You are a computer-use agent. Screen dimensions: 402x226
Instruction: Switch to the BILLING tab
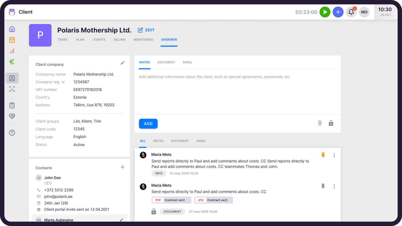tap(120, 40)
